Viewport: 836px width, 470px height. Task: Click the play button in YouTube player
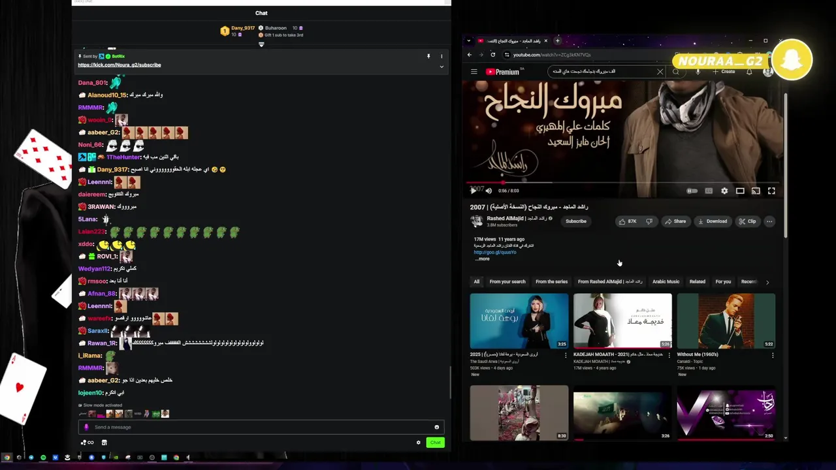(474, 191)
